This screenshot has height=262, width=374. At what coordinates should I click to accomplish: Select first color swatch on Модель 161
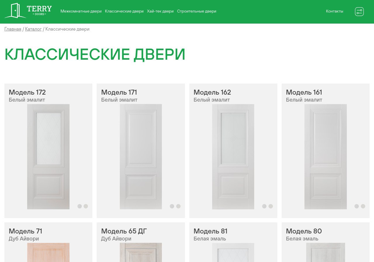point(356,206)
